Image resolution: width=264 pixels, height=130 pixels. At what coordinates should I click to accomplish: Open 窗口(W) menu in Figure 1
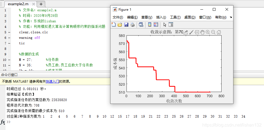click(x=205, y=17)
